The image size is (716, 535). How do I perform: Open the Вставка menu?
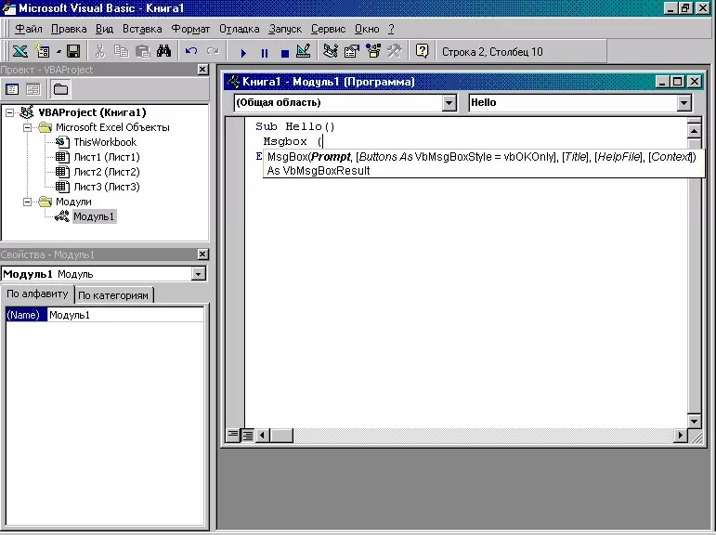pyautogui.click(x=142, y=29)
